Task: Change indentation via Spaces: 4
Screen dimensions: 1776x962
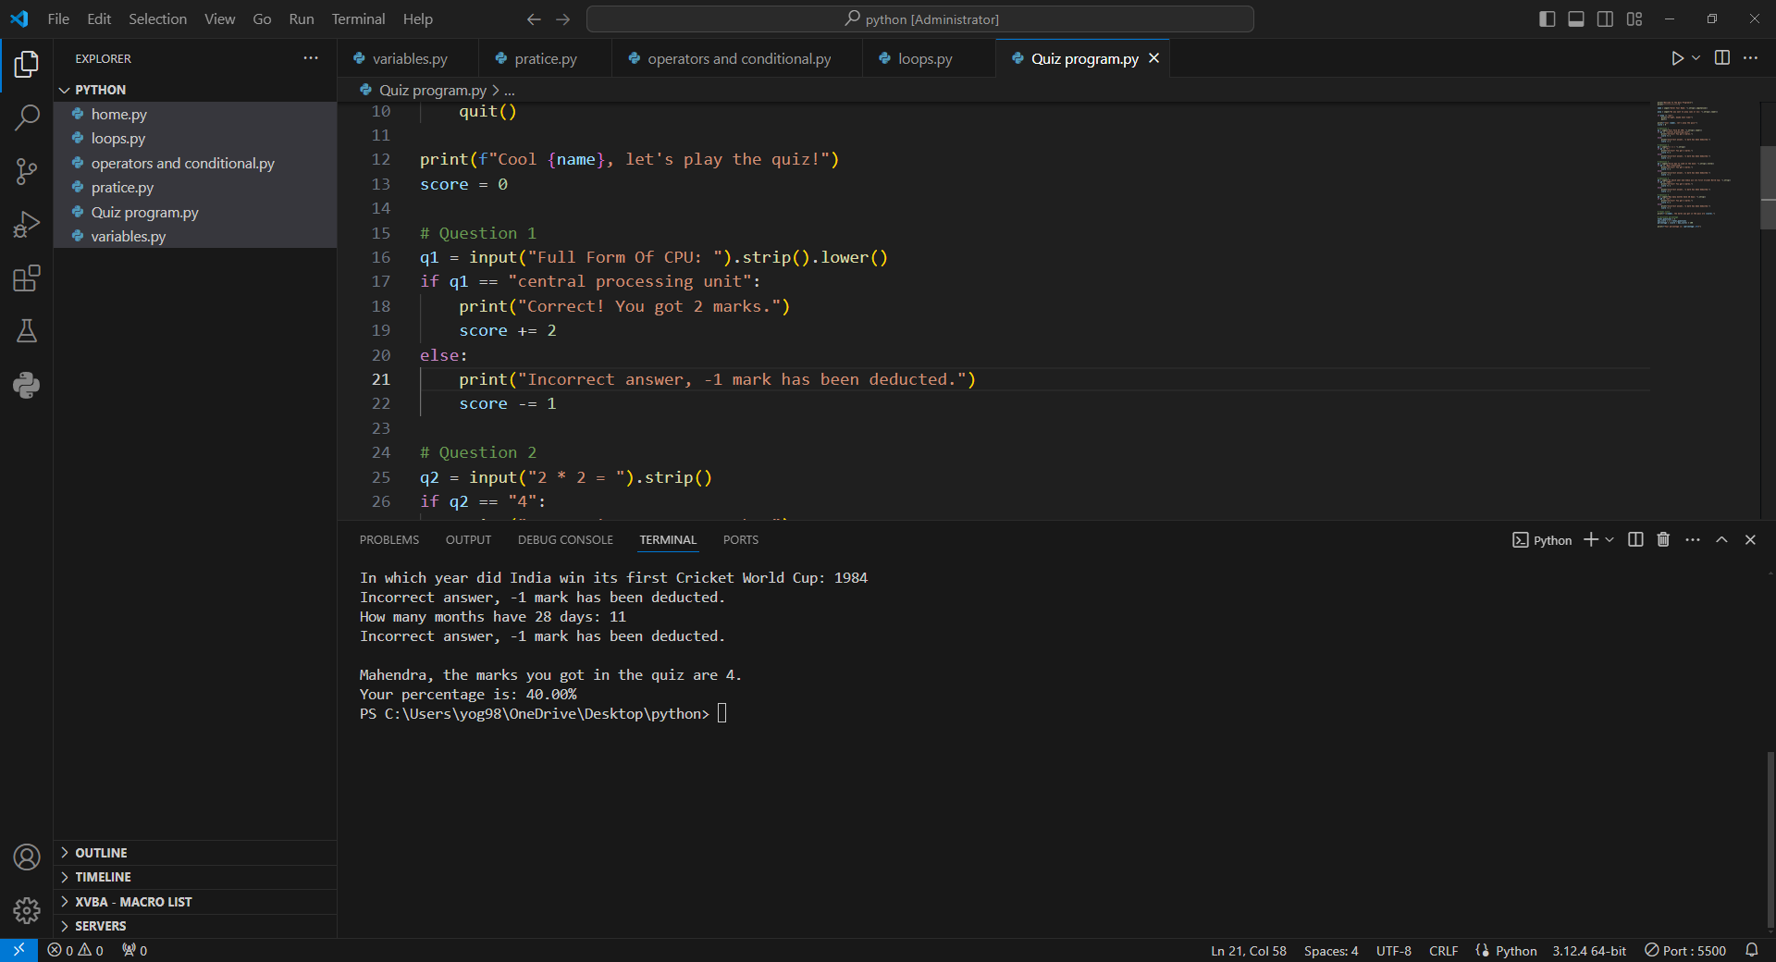Action: click(x=1331, y=950)
